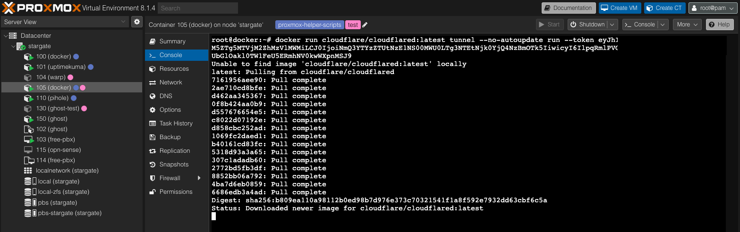Open the Task History section

coord(176,124)
